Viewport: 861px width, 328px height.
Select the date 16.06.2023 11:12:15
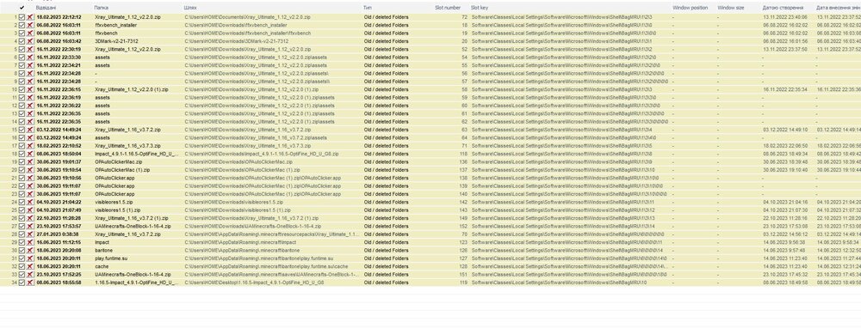[59, 242]
